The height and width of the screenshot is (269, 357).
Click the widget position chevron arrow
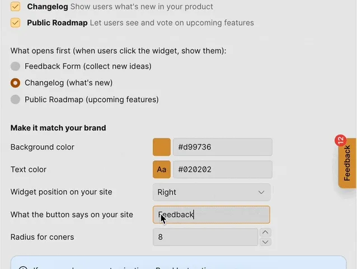(261, 192)
